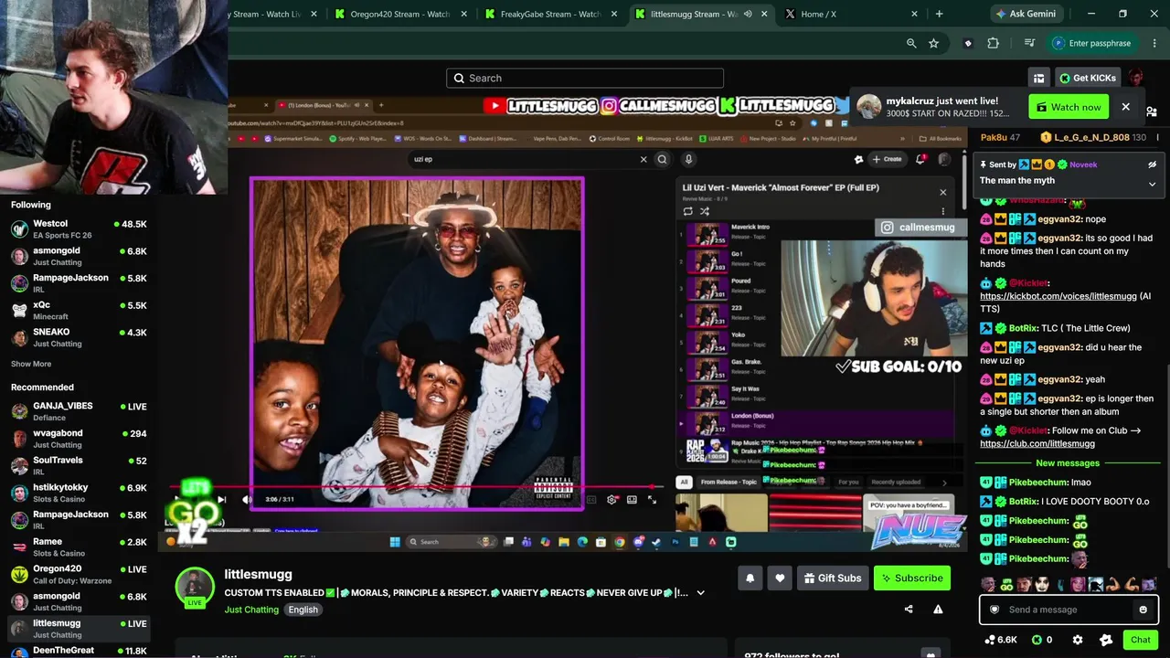The height and width of the screenshot is (658, 1170).
Task: Open the emoji picker in chat
Action: pos(1143,610)
